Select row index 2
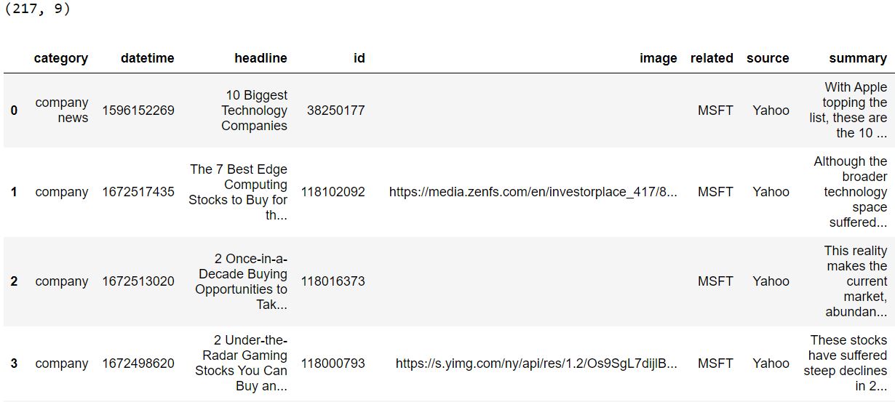 (x=14, y=281)
